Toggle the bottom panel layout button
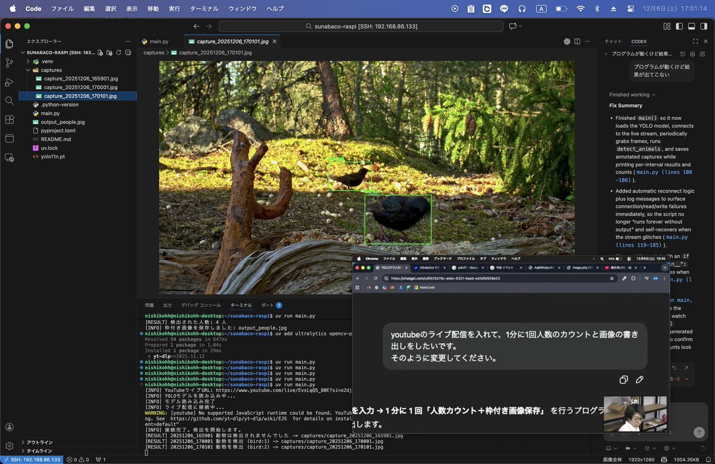Viewport: 715px width, 464px height. point(691,26)
